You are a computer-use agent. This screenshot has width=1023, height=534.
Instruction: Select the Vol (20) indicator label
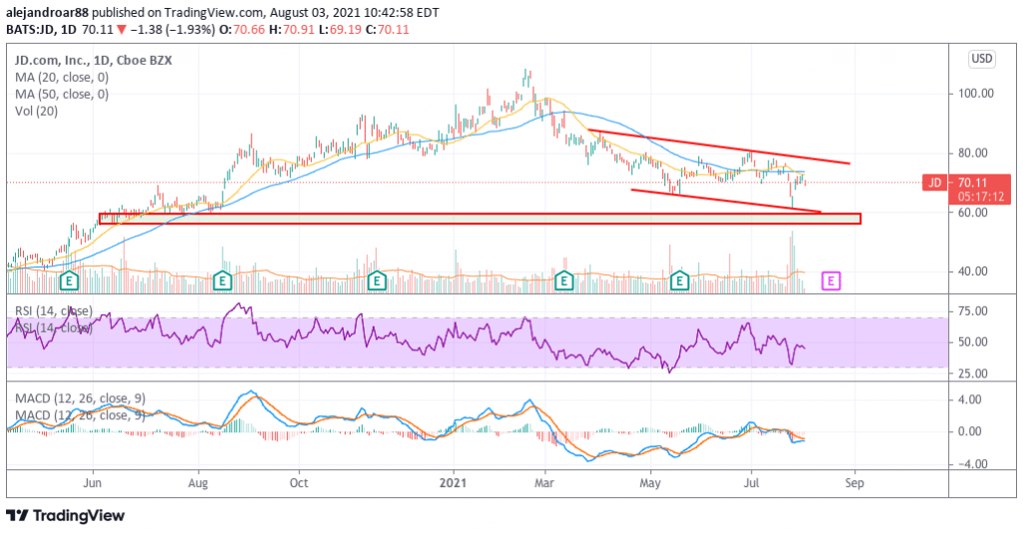tap(37, 112)
